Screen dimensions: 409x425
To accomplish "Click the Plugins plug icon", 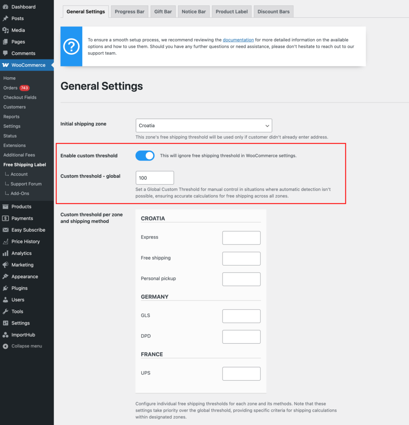I will click(x=5, y=288).
